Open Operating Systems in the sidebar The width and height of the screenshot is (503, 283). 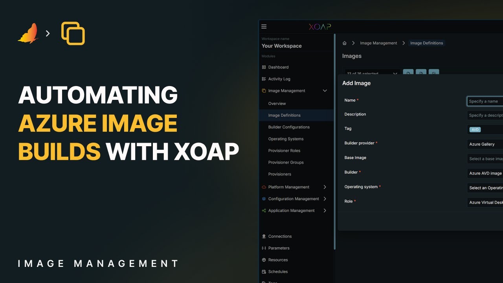click(x=286, y=139)
